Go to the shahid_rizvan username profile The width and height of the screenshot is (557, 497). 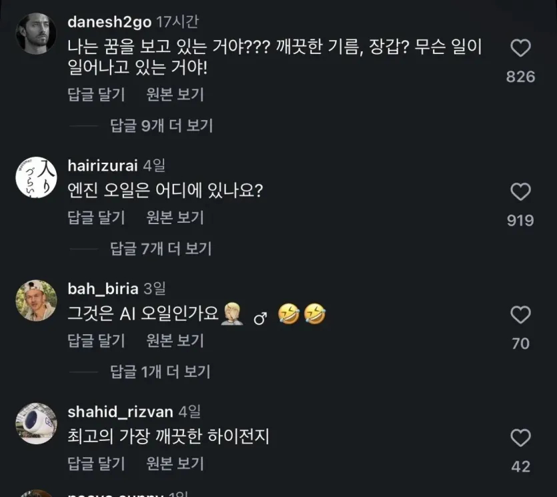tap(121, 412)
